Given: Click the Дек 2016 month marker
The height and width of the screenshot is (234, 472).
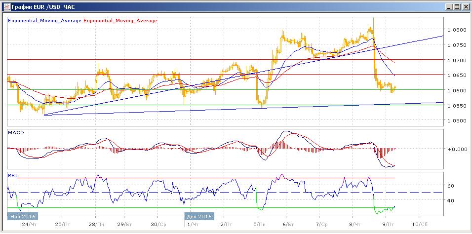Looking at the screenshot, I should pyautogui.click(x=199, y=216).
